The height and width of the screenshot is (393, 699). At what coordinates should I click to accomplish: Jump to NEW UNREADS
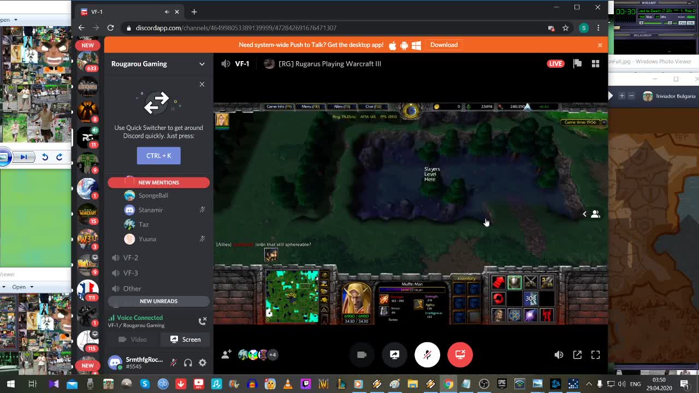coord(158,301)
